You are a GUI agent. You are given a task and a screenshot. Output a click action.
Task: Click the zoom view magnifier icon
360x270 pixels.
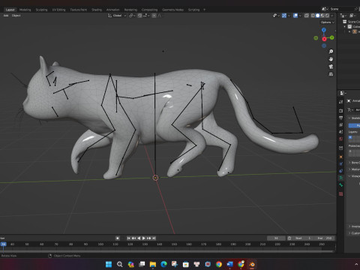tap(331, 52)
